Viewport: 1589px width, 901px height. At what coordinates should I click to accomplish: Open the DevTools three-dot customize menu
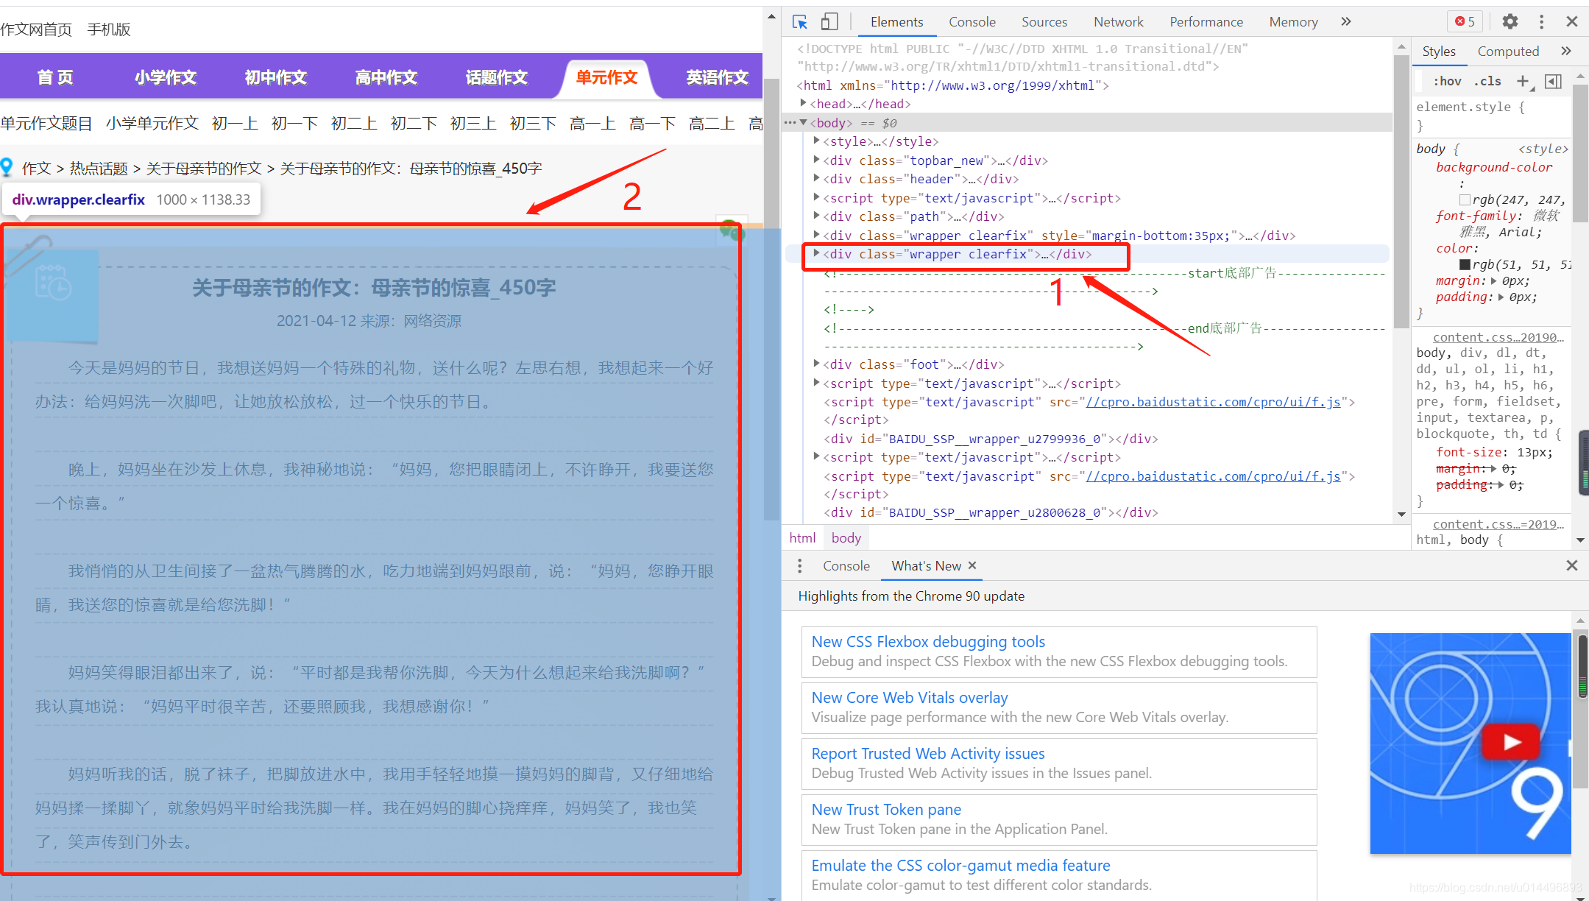1542,21
